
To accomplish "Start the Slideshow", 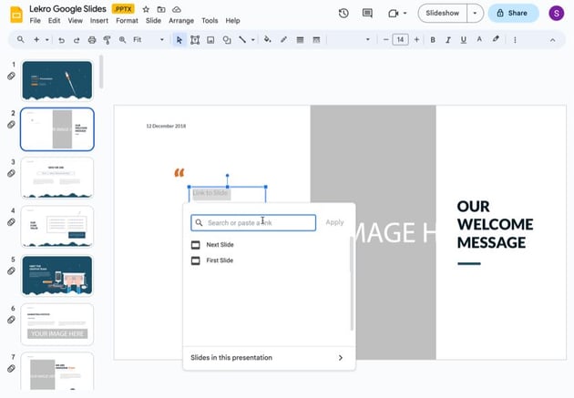I will pyautogui.click(x=442, y=13).
